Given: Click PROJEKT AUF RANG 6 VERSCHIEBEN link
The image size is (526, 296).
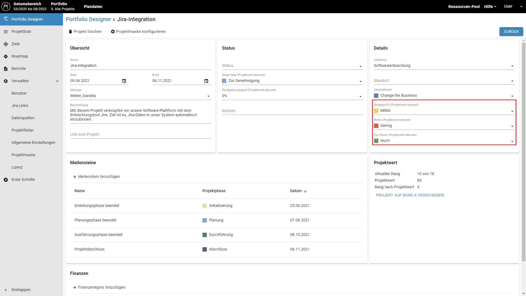Looking at the screenshot, I should pos(410,195).
